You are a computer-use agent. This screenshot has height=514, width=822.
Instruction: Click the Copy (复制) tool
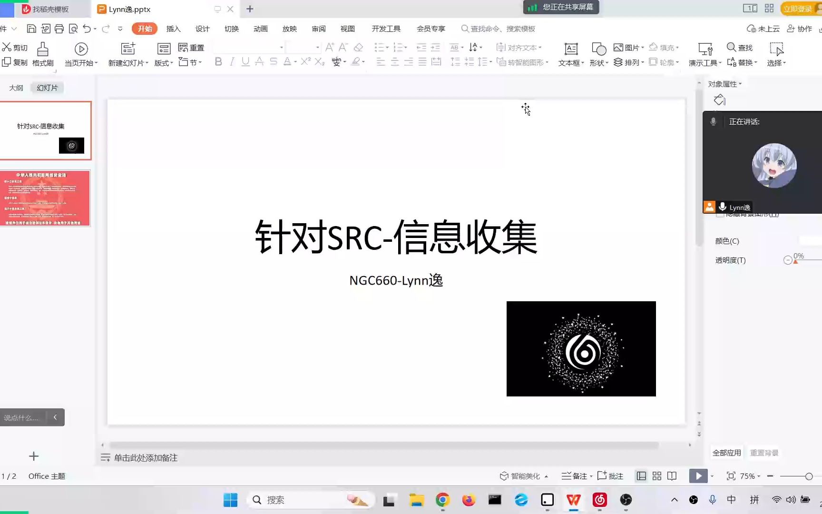click(x=15, y=62)
